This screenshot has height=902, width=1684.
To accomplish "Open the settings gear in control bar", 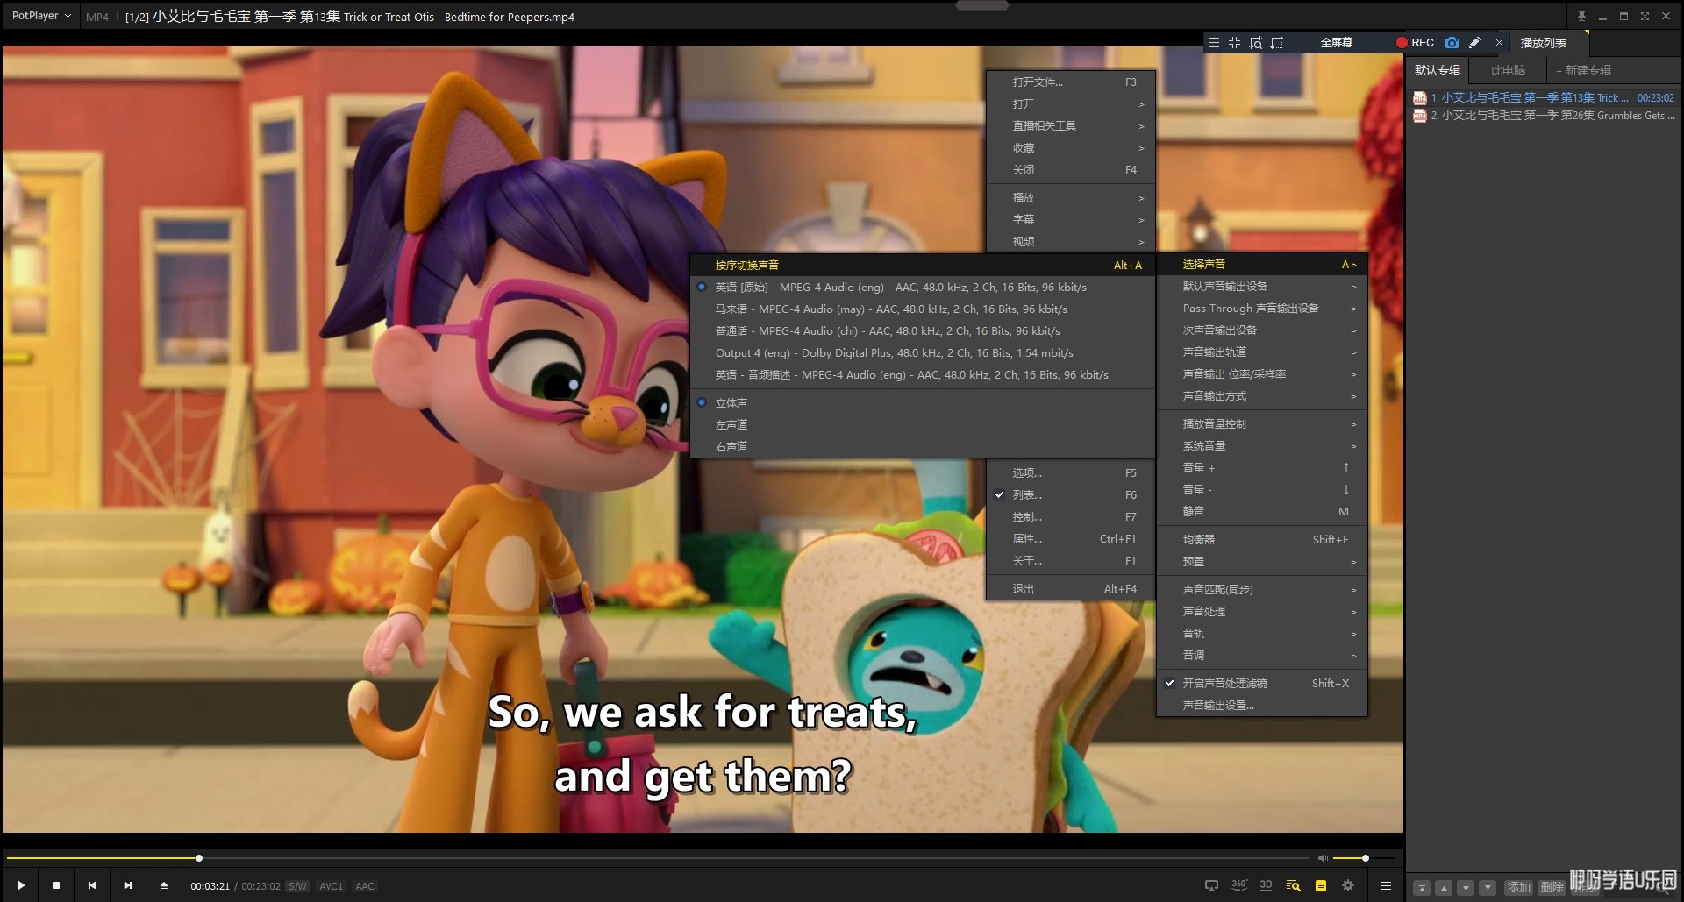I will 1348,885.
